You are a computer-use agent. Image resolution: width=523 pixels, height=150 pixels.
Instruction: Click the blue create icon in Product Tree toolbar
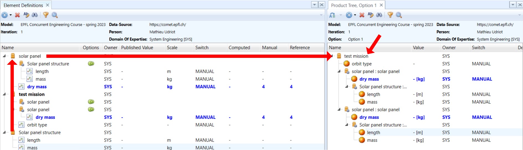(349, 15)
